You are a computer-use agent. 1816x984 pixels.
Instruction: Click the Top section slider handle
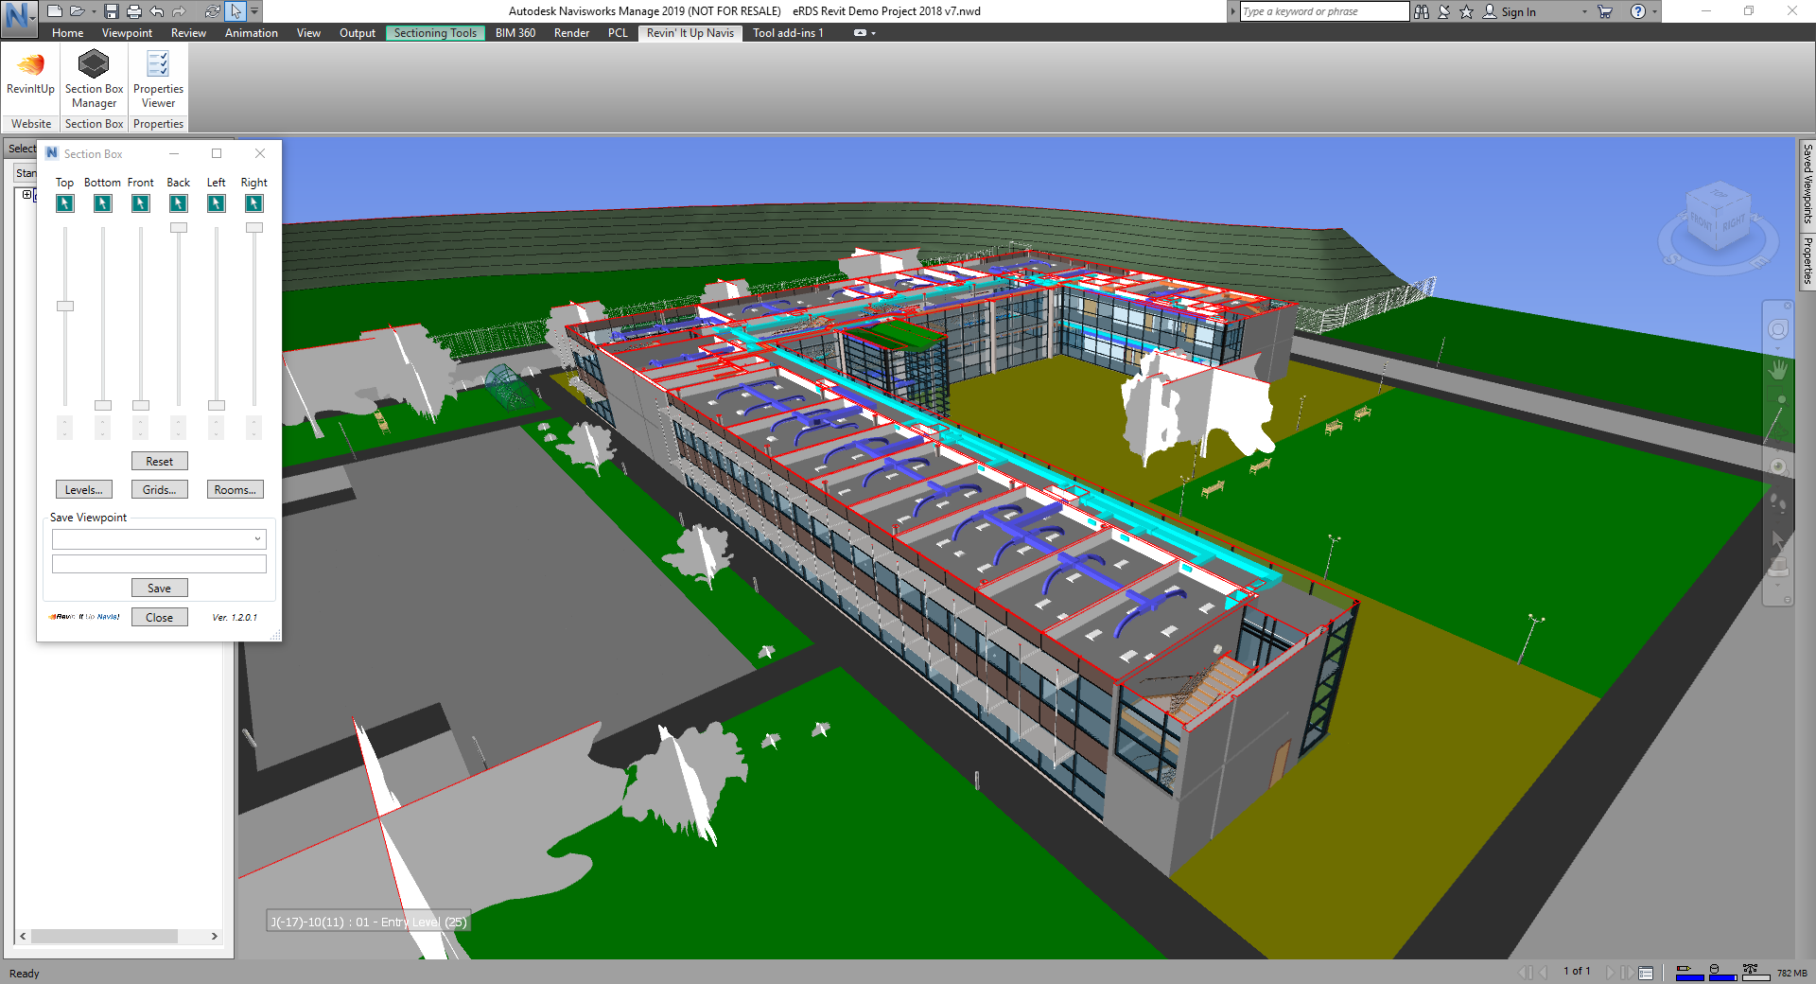click(64, 306)
